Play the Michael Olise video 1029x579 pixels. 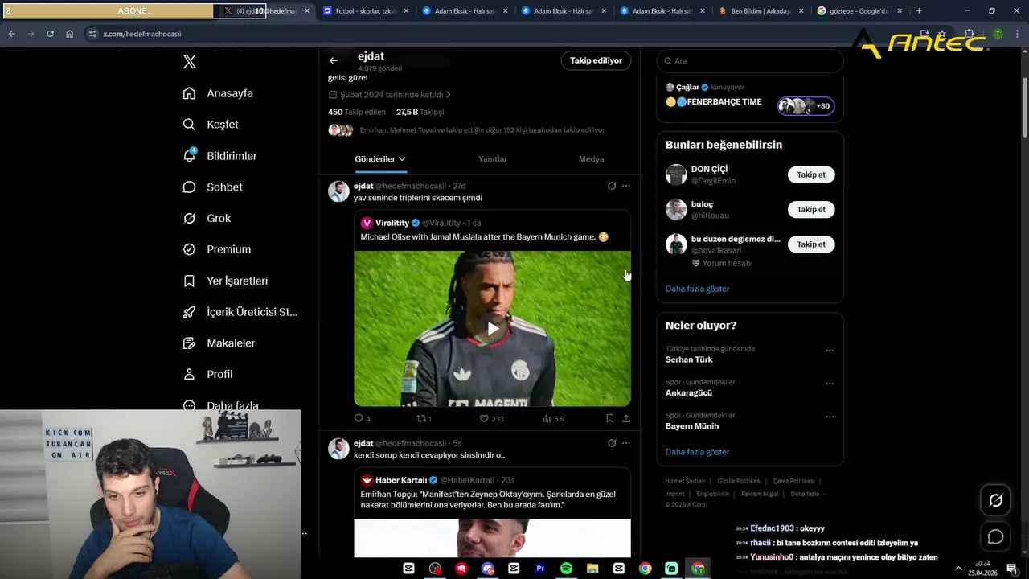point(492,328)
